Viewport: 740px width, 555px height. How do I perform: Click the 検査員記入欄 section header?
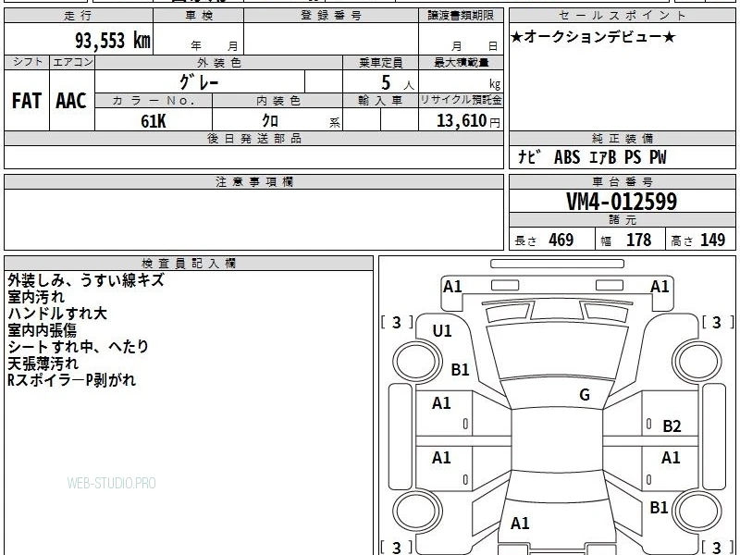(189, 264)
